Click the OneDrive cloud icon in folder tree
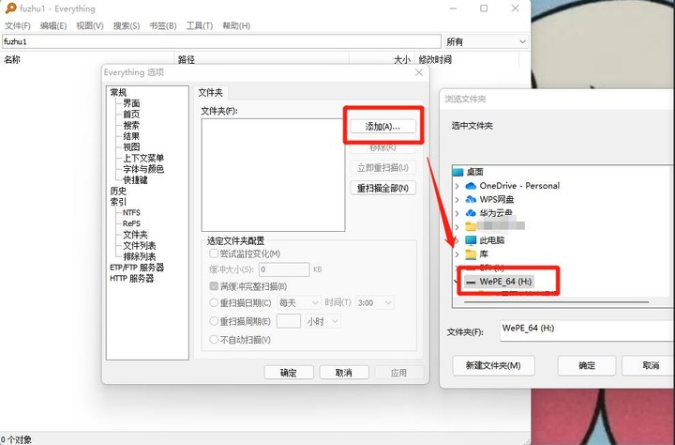 (x=471, y=186)
